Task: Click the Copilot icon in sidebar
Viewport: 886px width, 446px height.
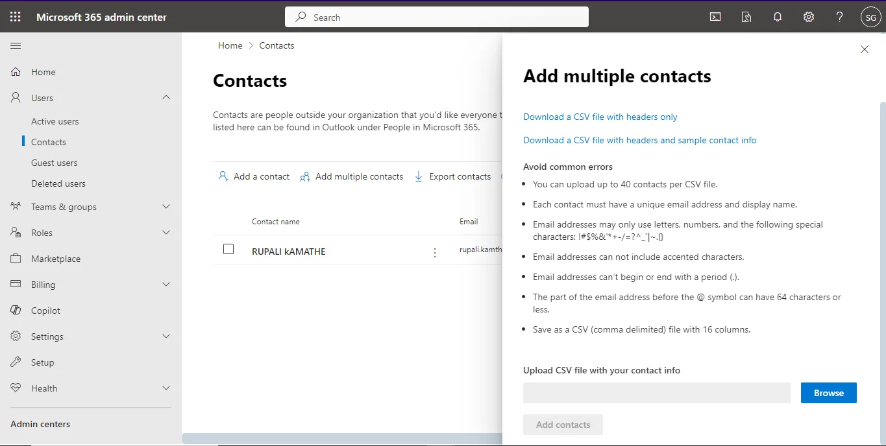Action: pos(16,311)
